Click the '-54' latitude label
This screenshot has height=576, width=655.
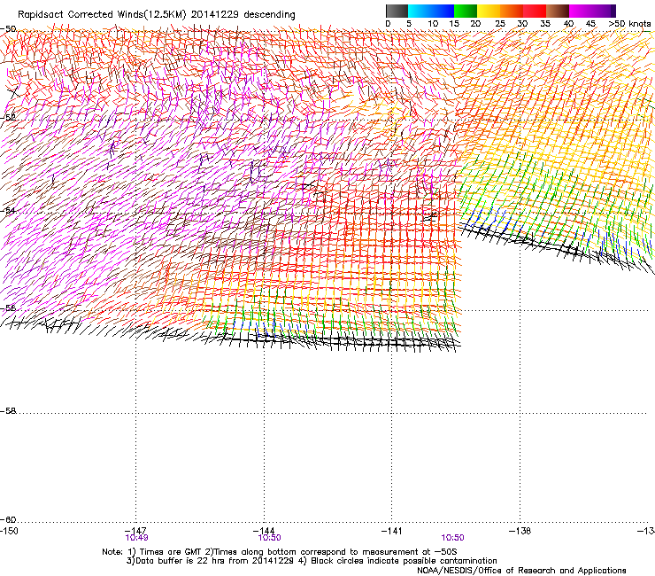pyautogui.click(x=8, y=211)
